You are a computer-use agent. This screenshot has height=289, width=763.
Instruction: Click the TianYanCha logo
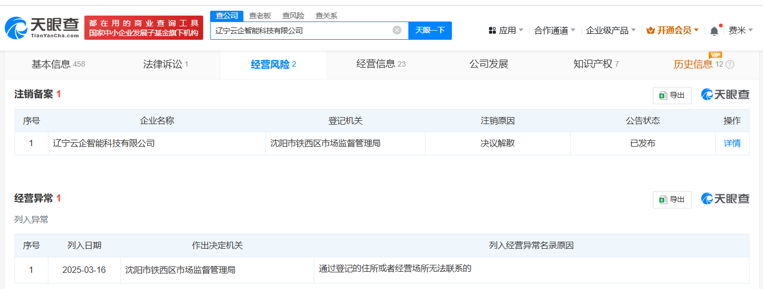(x=42, y=27)
